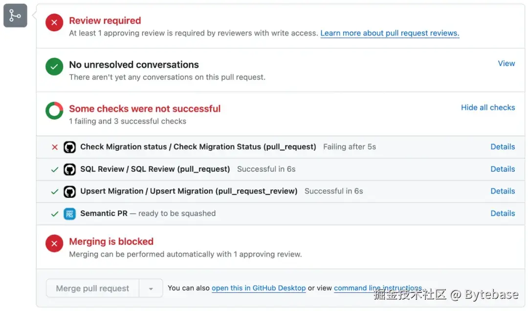The image size is (528, 311).
Task: Click the red Review required status icon
Action: click(54, 22)
